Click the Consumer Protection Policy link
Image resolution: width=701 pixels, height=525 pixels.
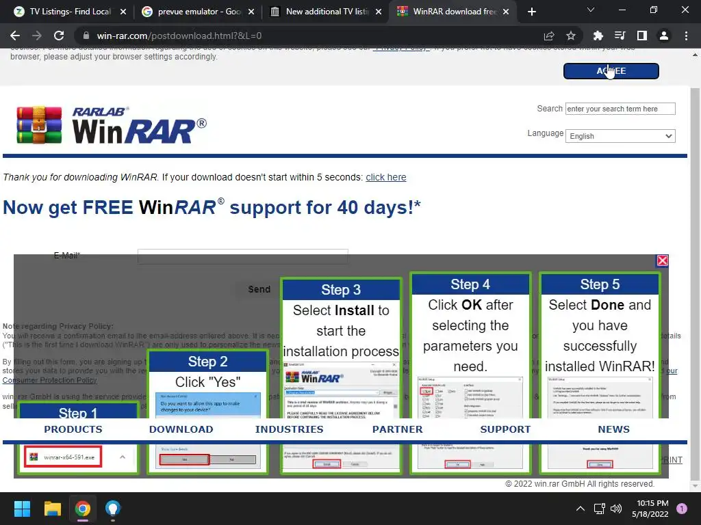click(x=49, y=380)
